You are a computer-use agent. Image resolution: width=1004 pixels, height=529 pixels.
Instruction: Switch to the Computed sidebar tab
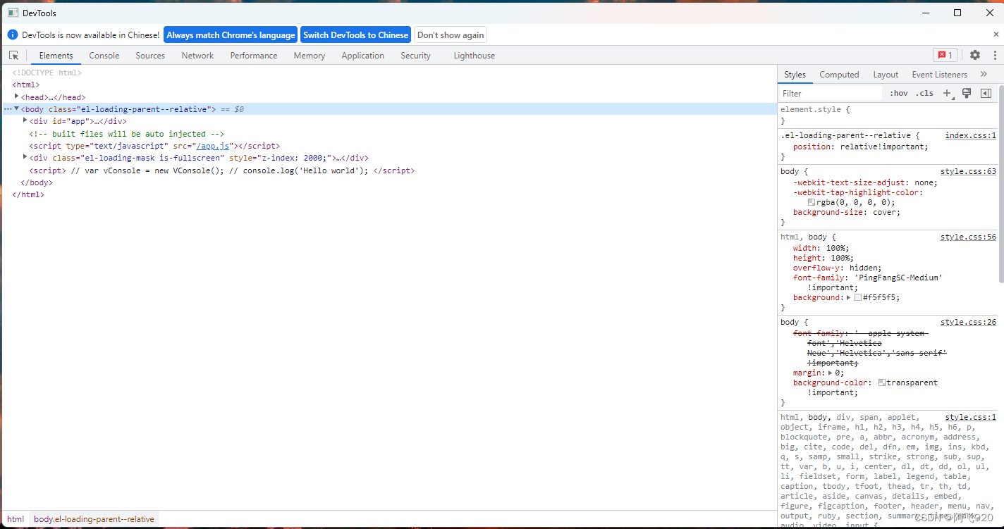[x=839, y=75]
